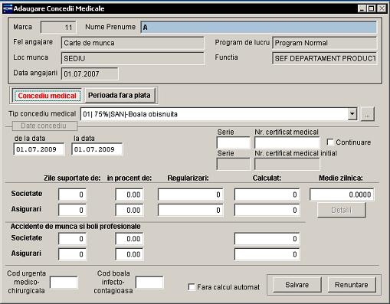Click the Data angajarii field
The image size is (390, 304).
[90, 74]
